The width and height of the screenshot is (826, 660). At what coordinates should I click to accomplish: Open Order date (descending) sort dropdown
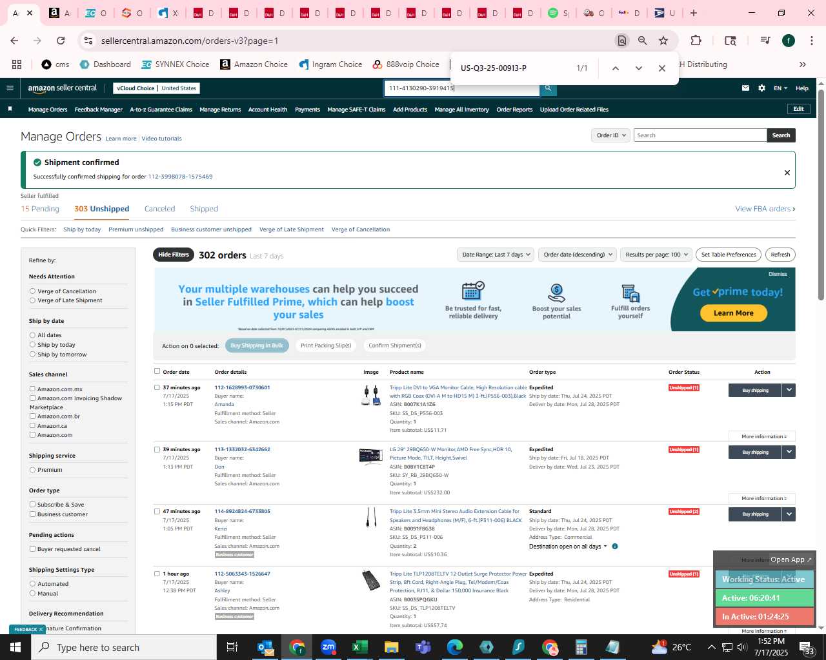point(578,255)
